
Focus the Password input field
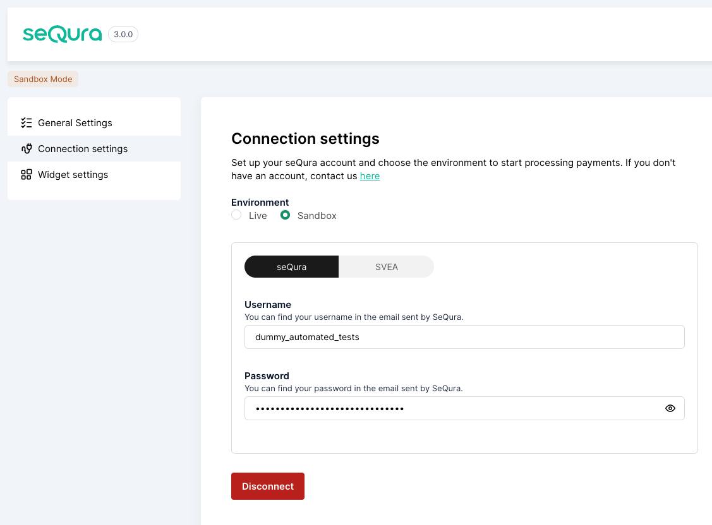pyautogui.click(x=464, y=408)
